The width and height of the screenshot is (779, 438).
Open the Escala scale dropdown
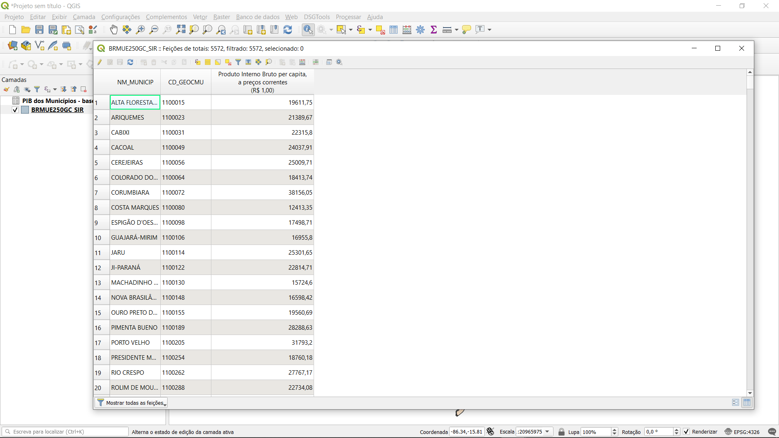click(547, 432)
